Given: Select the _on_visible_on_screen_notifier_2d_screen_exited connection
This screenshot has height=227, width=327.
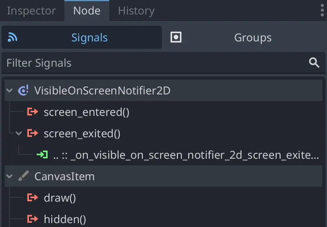Looking at the screenshot, I should (x=186, y=155).
